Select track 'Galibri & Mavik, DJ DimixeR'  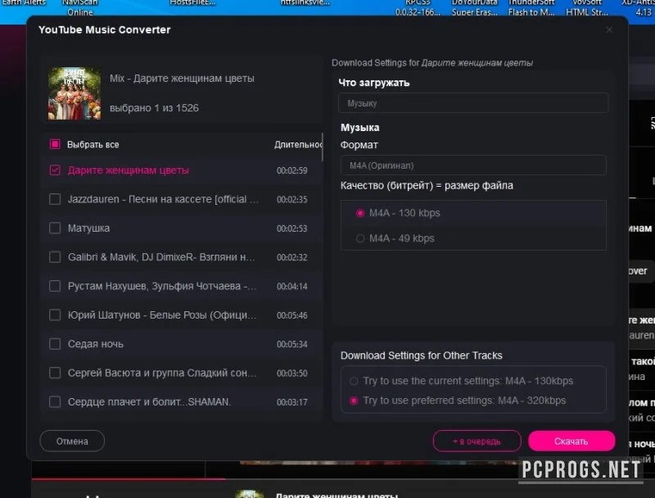tap(161, 257)
